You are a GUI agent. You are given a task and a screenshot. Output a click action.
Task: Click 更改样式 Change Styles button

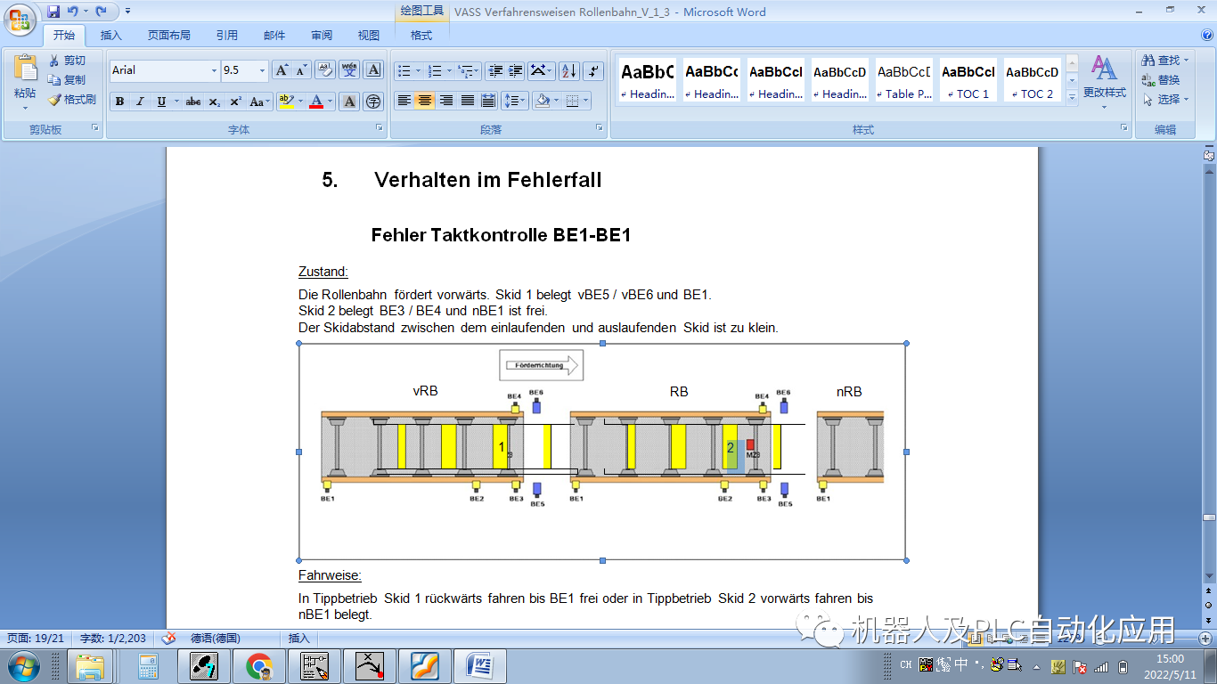1105,82
